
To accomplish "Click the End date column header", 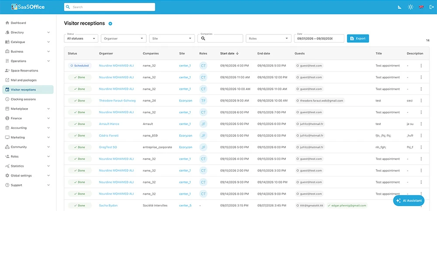I will (x=264, y=53).
